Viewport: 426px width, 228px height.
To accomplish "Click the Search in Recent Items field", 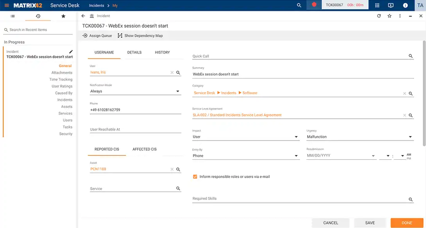I will coord(35,29).
